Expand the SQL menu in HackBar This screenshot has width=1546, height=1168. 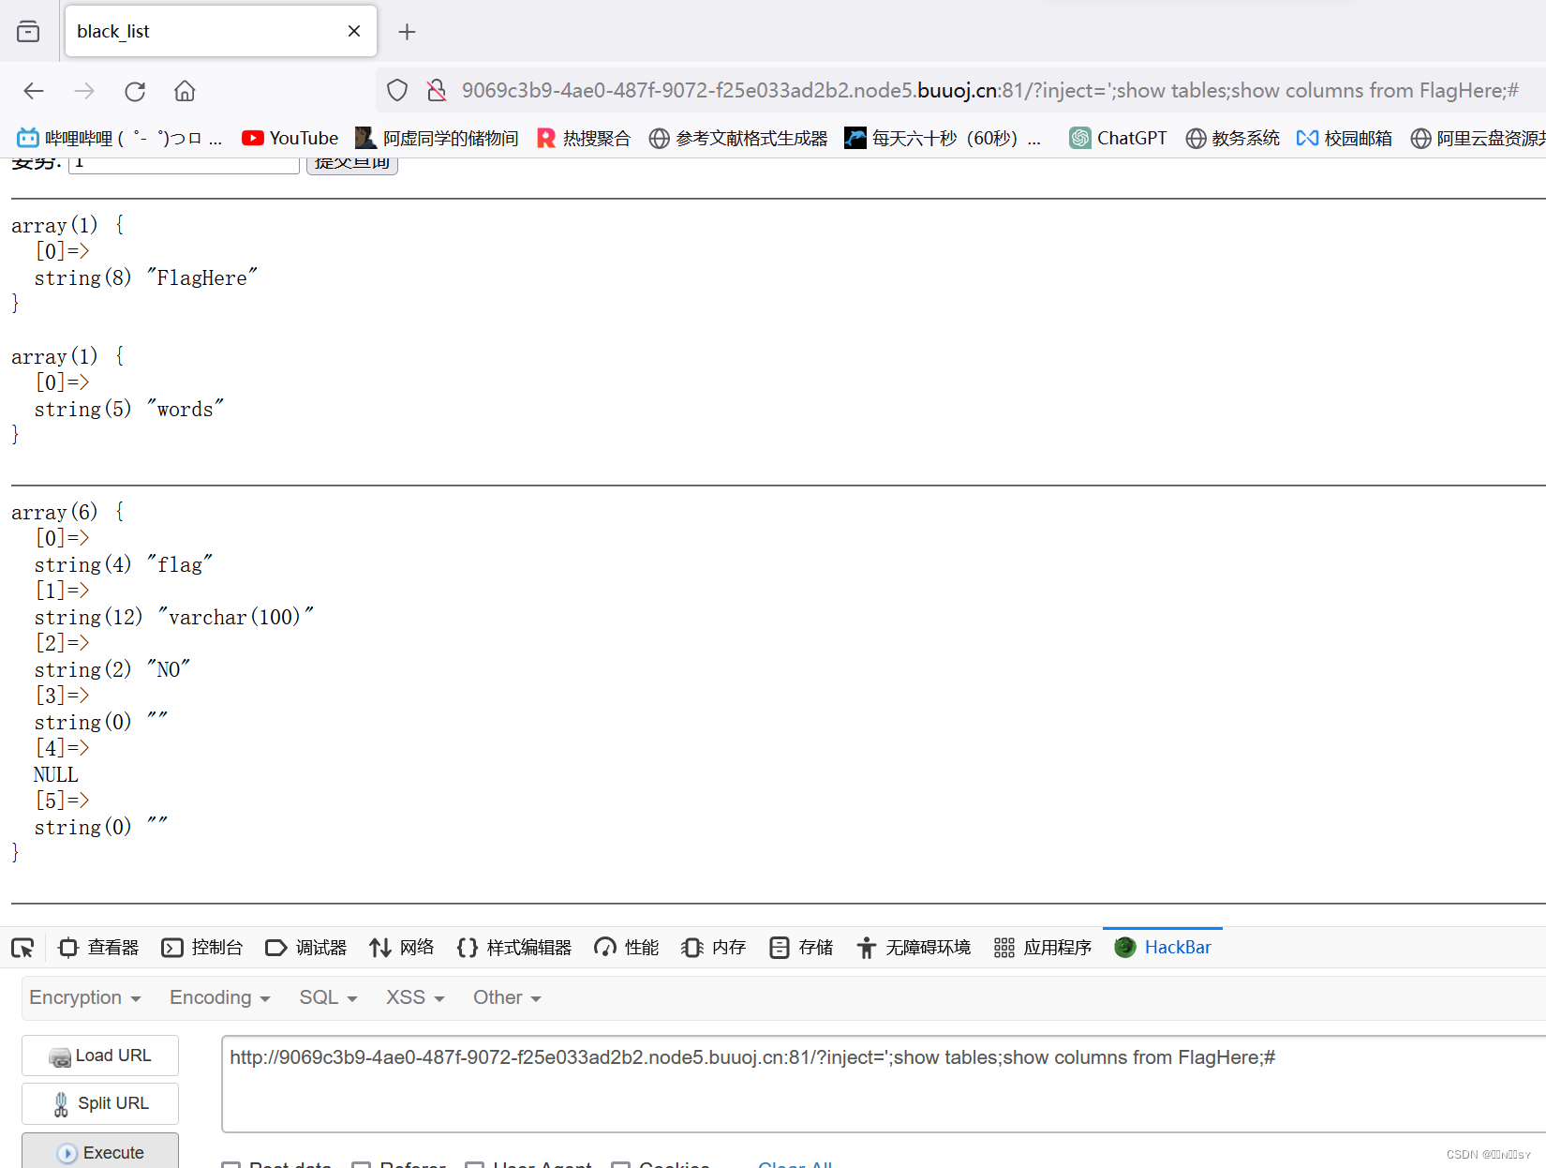point(326,997)
